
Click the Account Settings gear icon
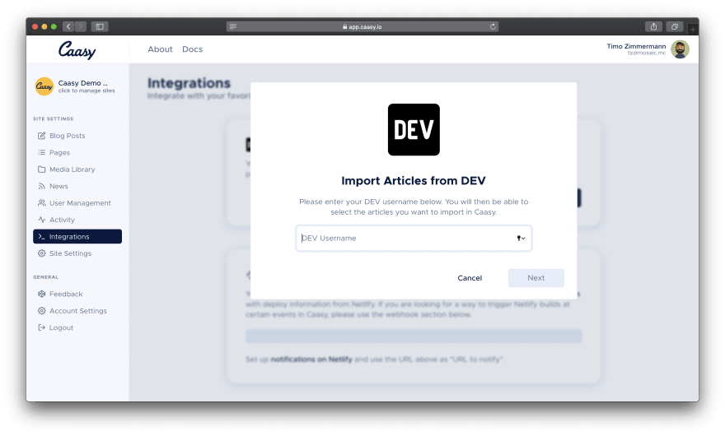pos(42,311)
